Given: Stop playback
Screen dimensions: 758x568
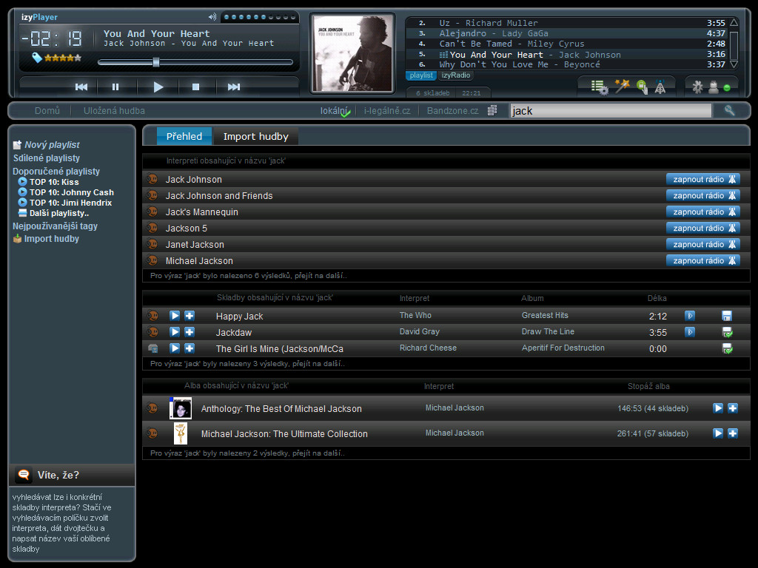Looking at the screenshot, I should (195, 87).
